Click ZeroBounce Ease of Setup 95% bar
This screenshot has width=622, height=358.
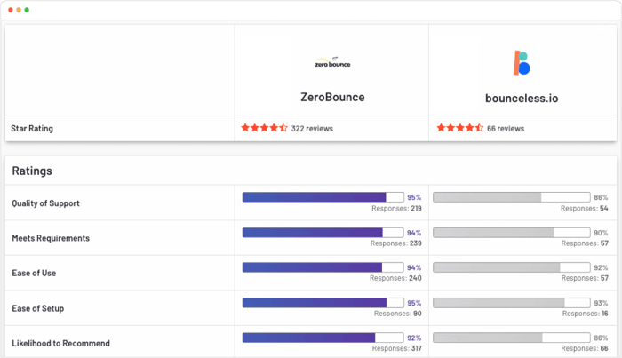click(x=323, y=303)
